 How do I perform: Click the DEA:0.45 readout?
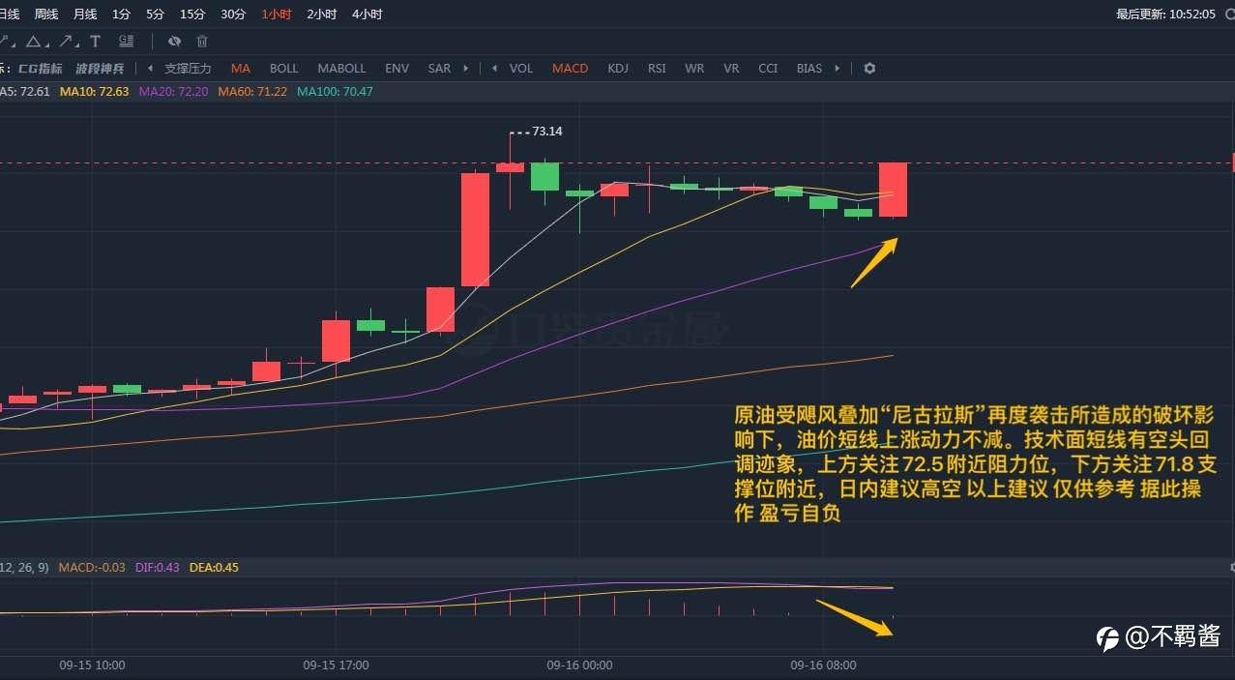(x=213, y=568)
